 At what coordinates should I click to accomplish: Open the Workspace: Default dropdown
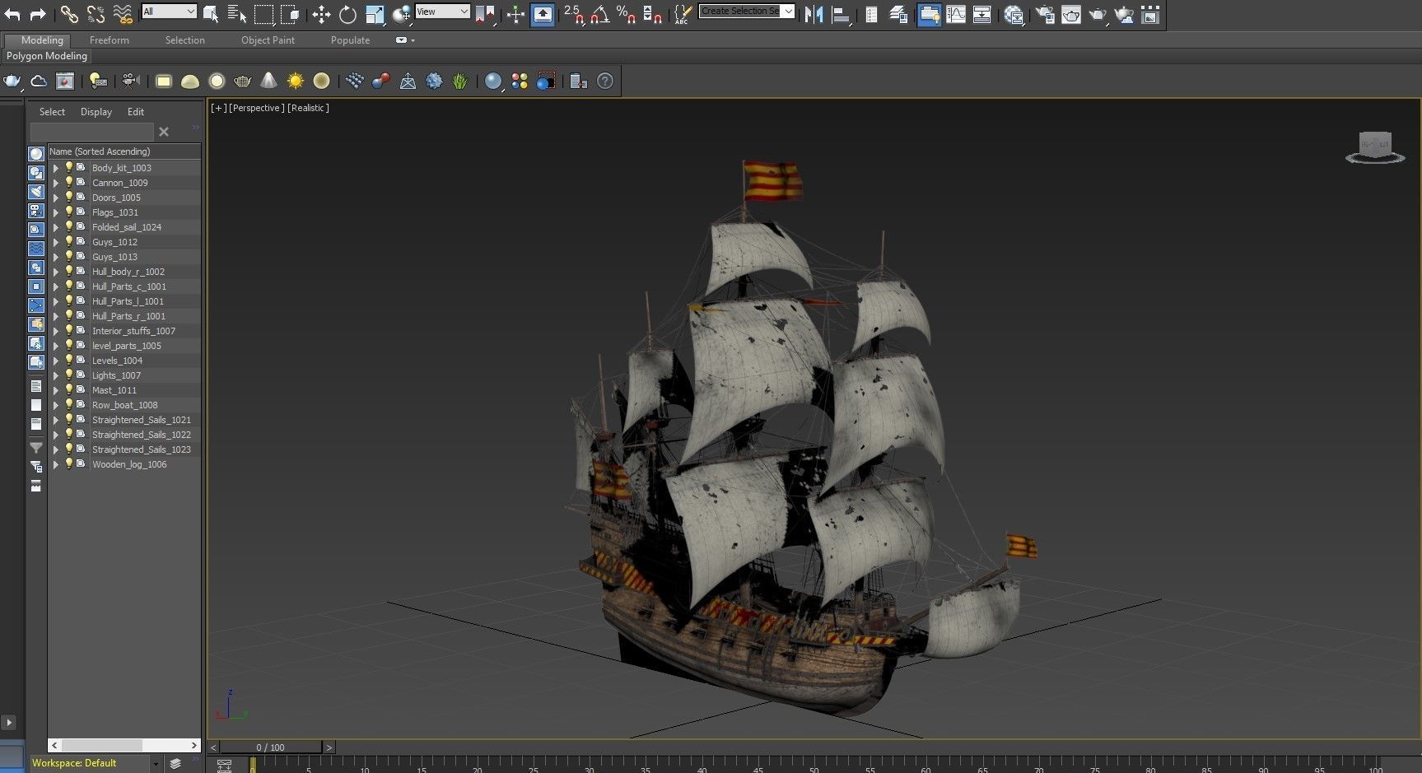tap(95, 763)
